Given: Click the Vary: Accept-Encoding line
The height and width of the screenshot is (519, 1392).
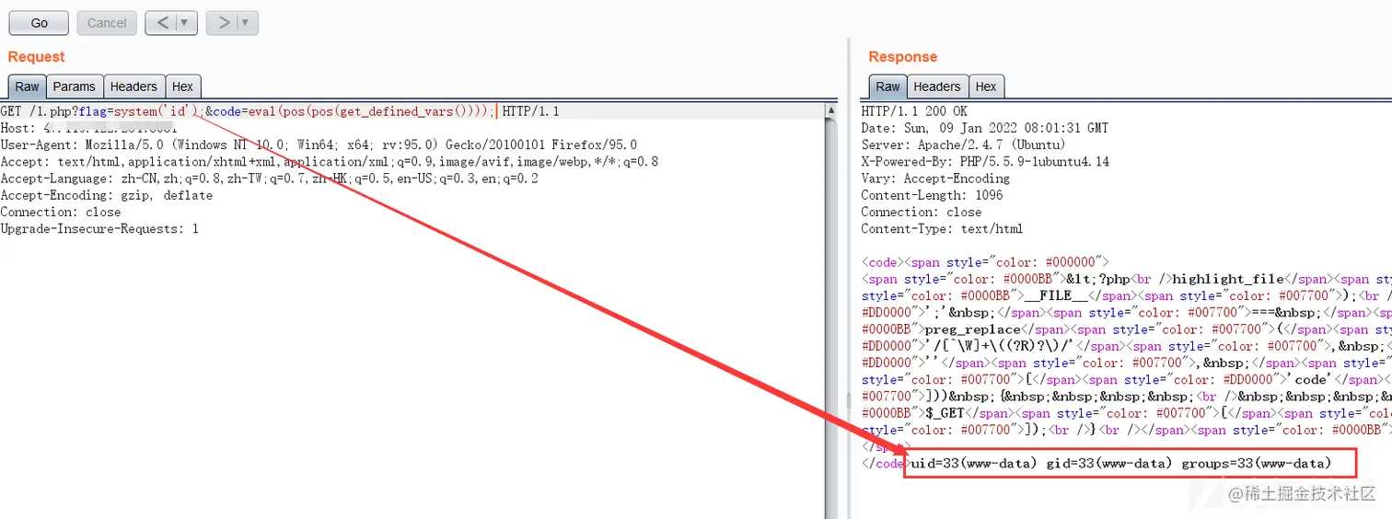Looking at the screenshot, I should click(935, 179).
